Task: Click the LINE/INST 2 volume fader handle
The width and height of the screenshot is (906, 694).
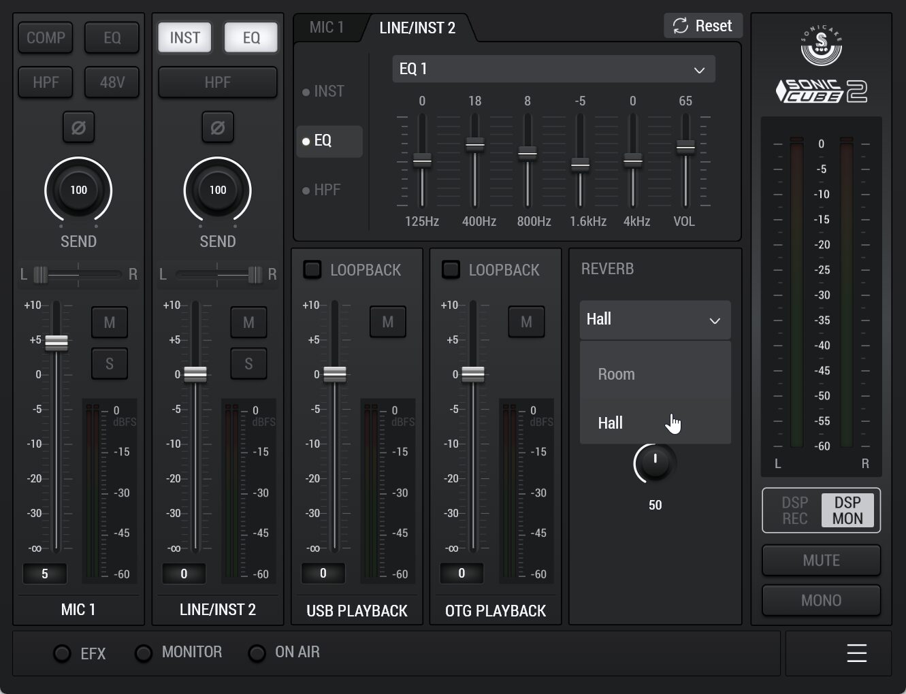Action: tap(195, 374)
